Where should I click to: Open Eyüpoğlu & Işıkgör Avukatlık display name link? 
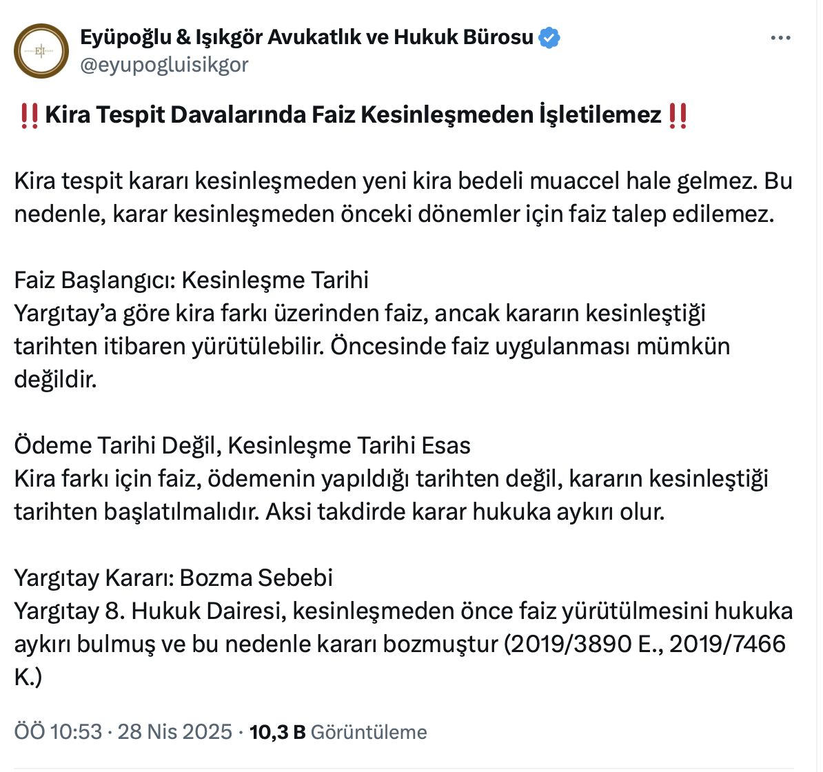coord(307,37)
